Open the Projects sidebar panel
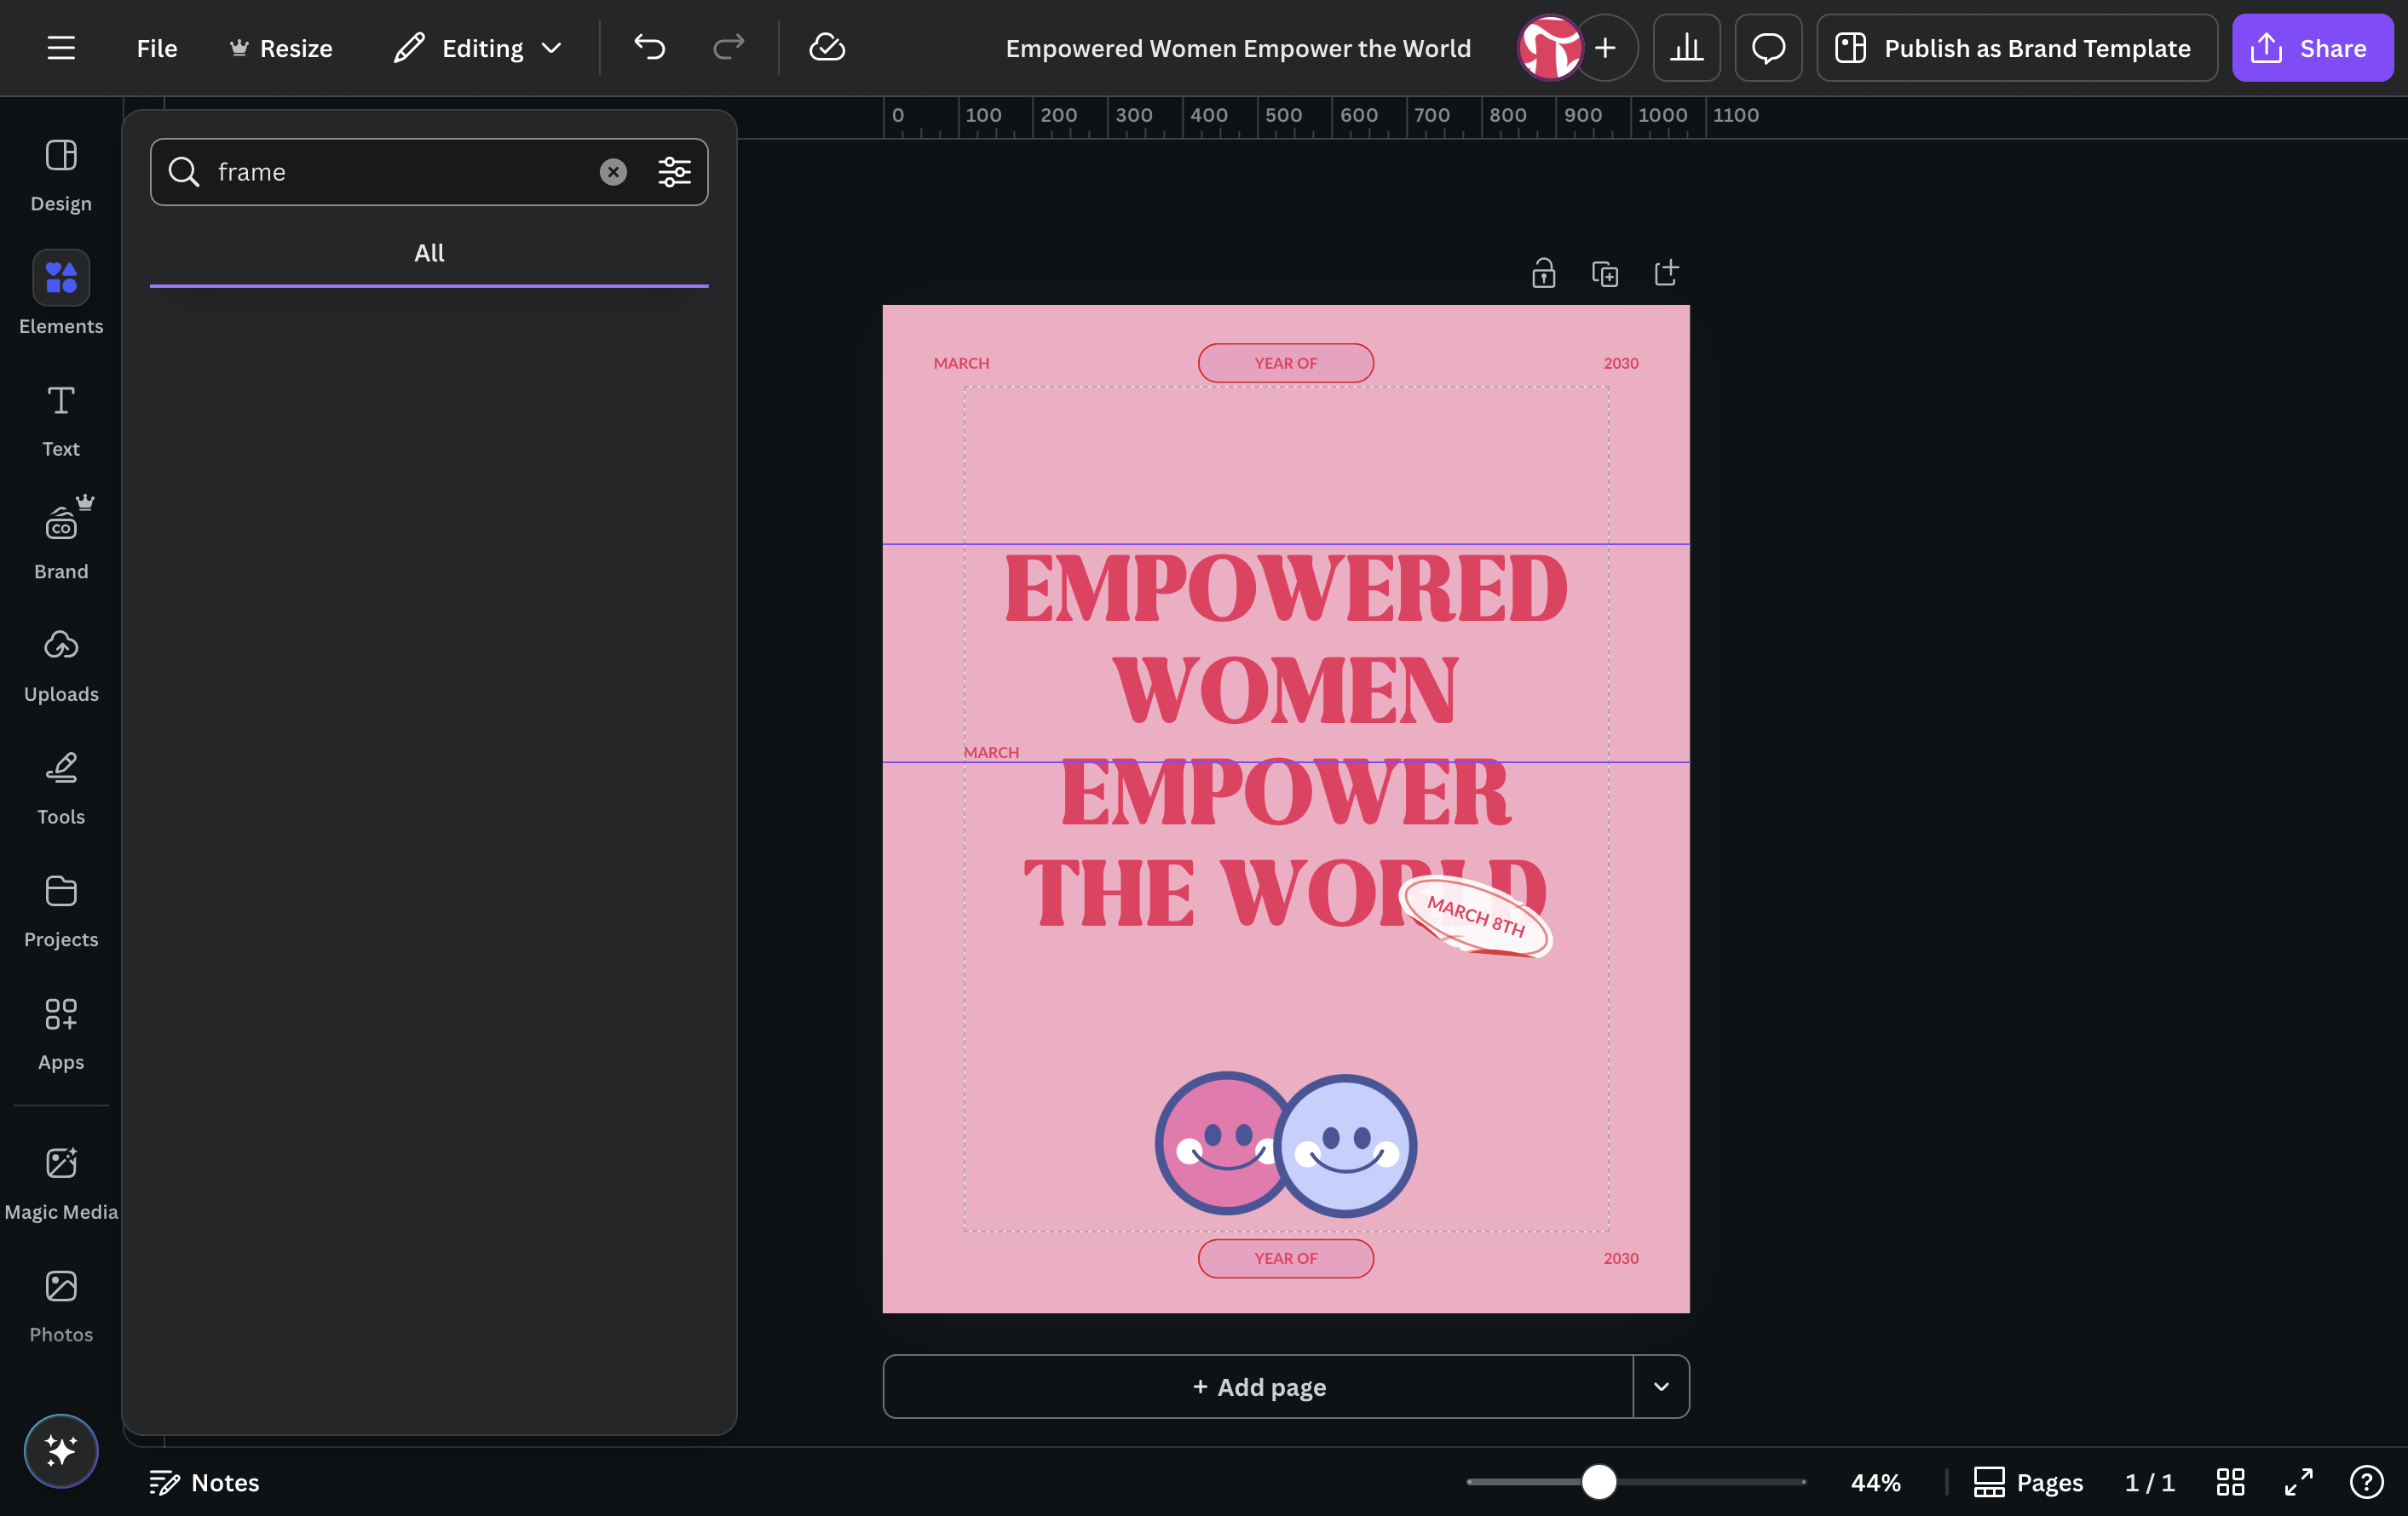 point(61,910)
